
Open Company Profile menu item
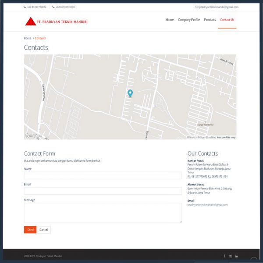[189, 20]
